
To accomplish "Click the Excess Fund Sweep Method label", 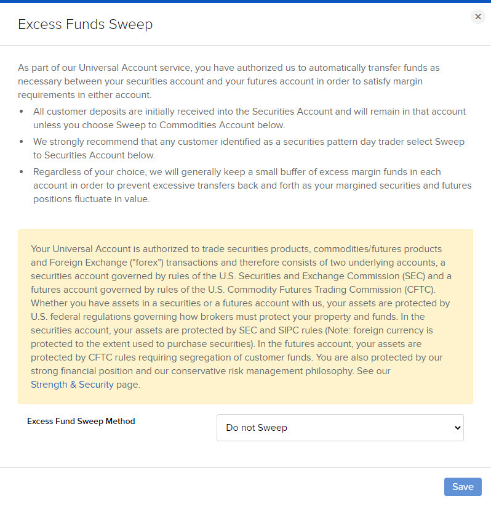I will (x=81, y=421).
